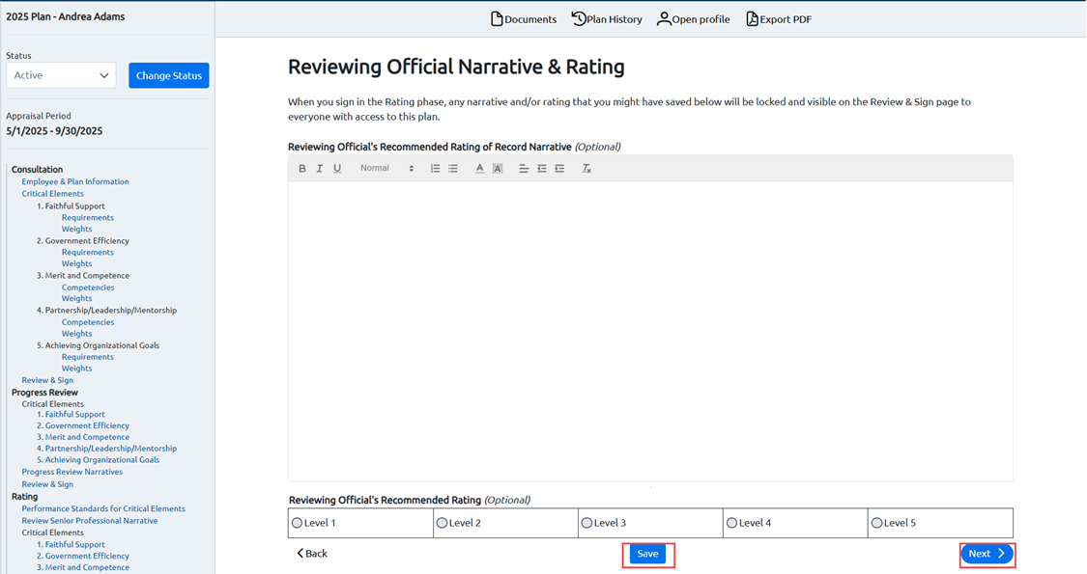Increase the indent in the editor
This screenshot has width=1087, height=574.
point(559,168)
